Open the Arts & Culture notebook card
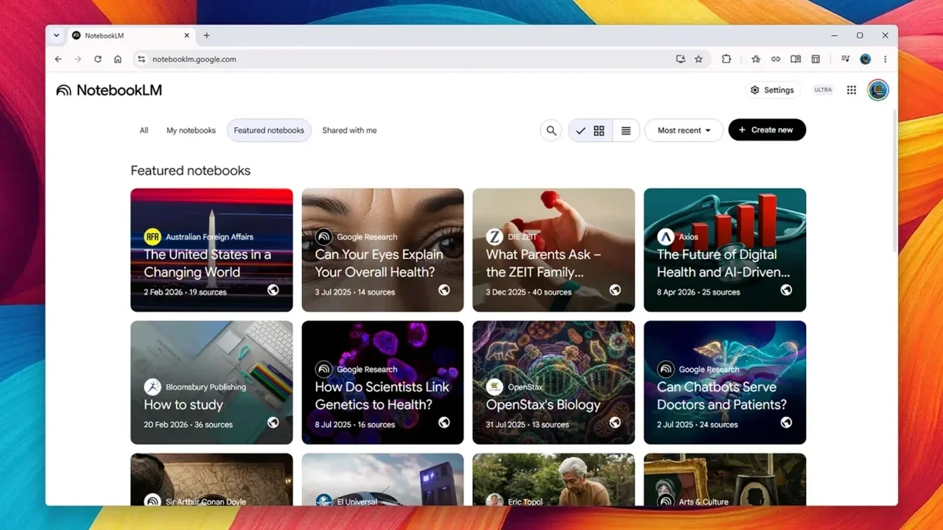 (x=725, y=479)
